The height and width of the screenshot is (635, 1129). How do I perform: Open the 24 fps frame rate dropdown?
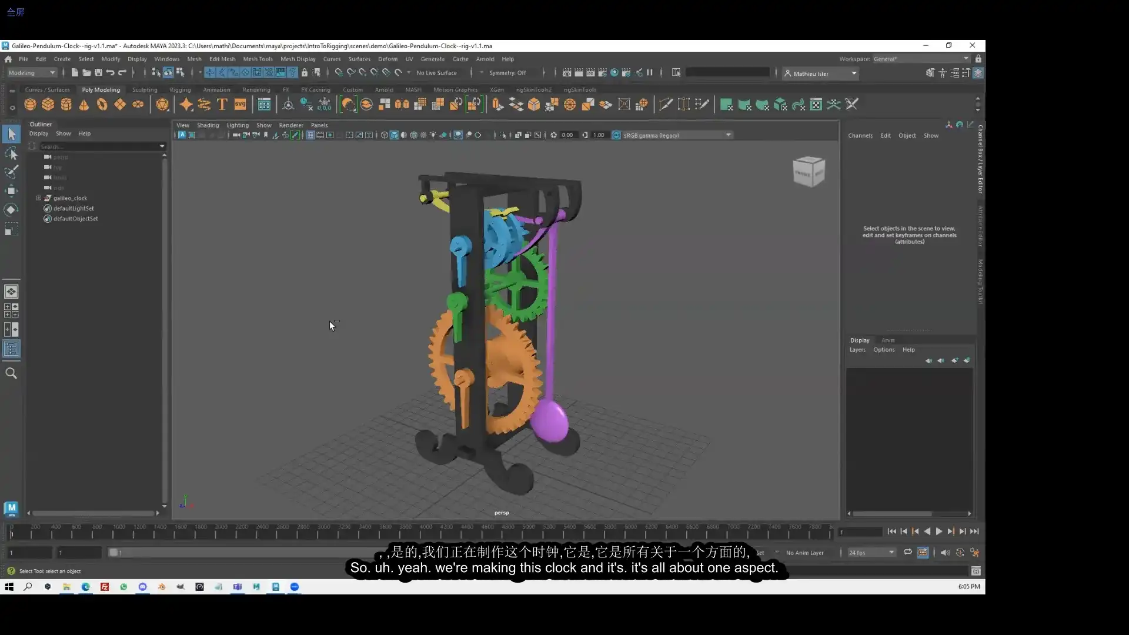point(871,553)
